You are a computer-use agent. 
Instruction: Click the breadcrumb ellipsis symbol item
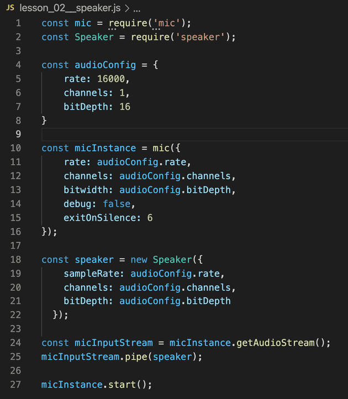[x=137, y=10]
